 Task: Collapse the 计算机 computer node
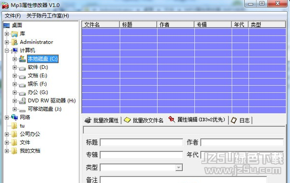pyautogui.click(x=7, y=50)
